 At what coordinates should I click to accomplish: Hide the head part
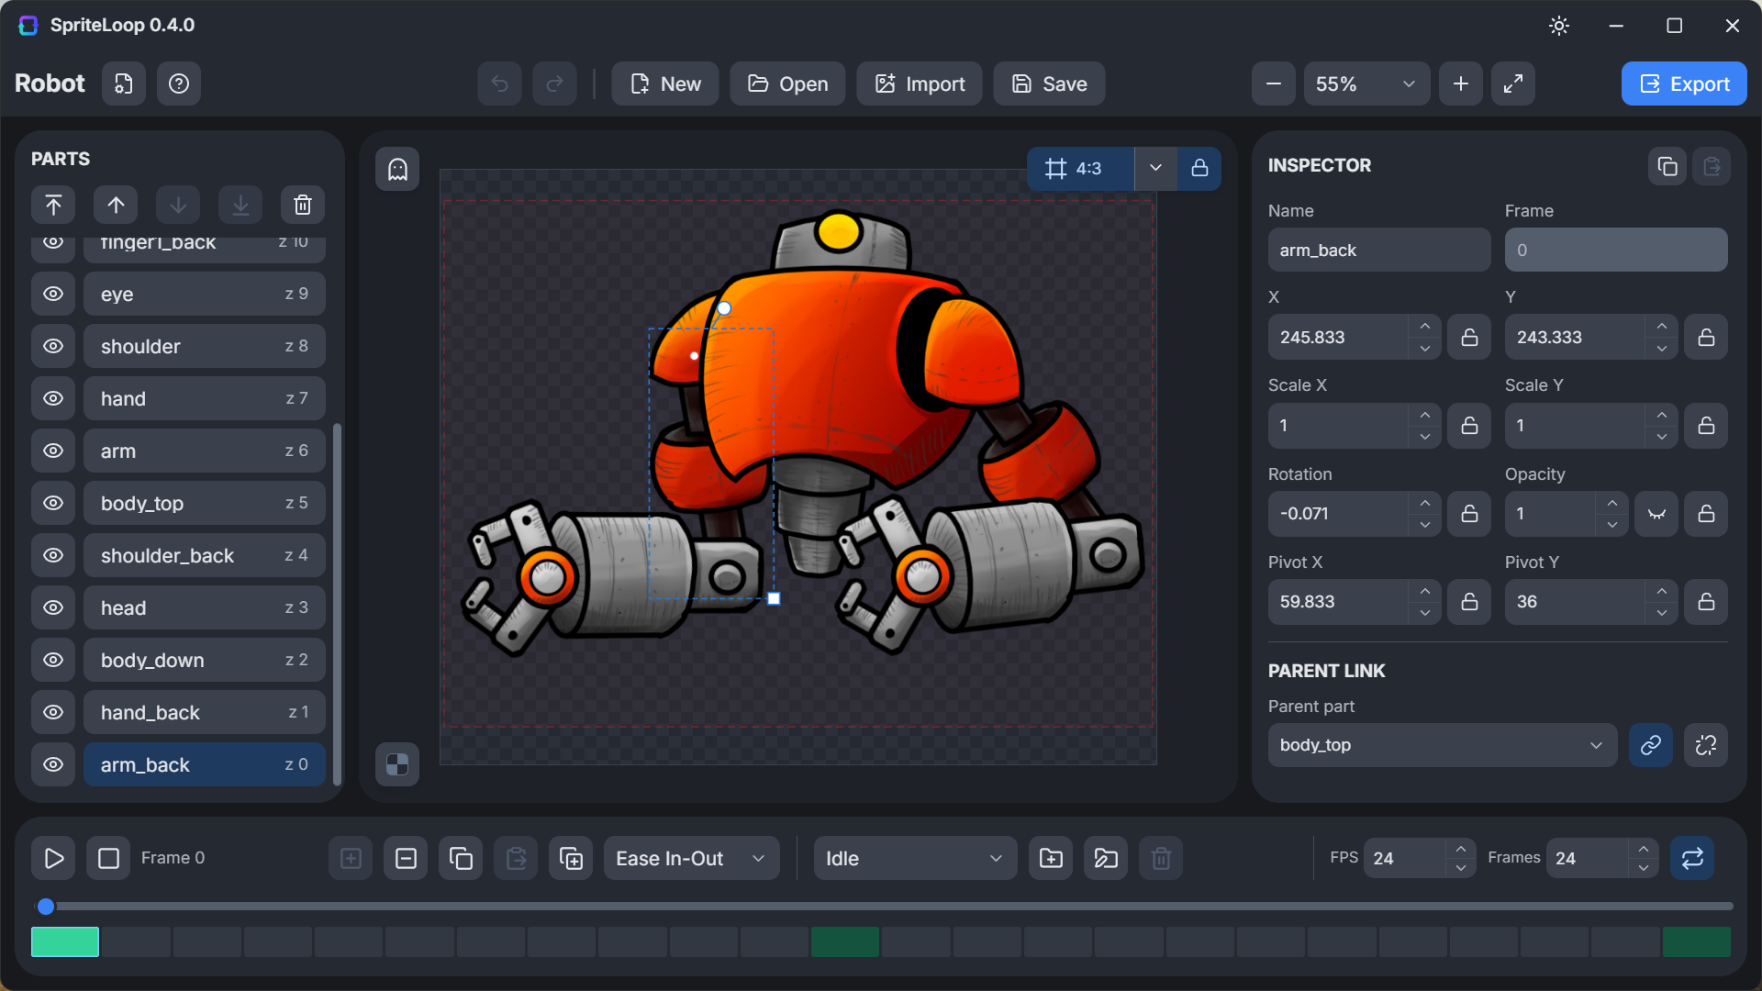(53, 607)
